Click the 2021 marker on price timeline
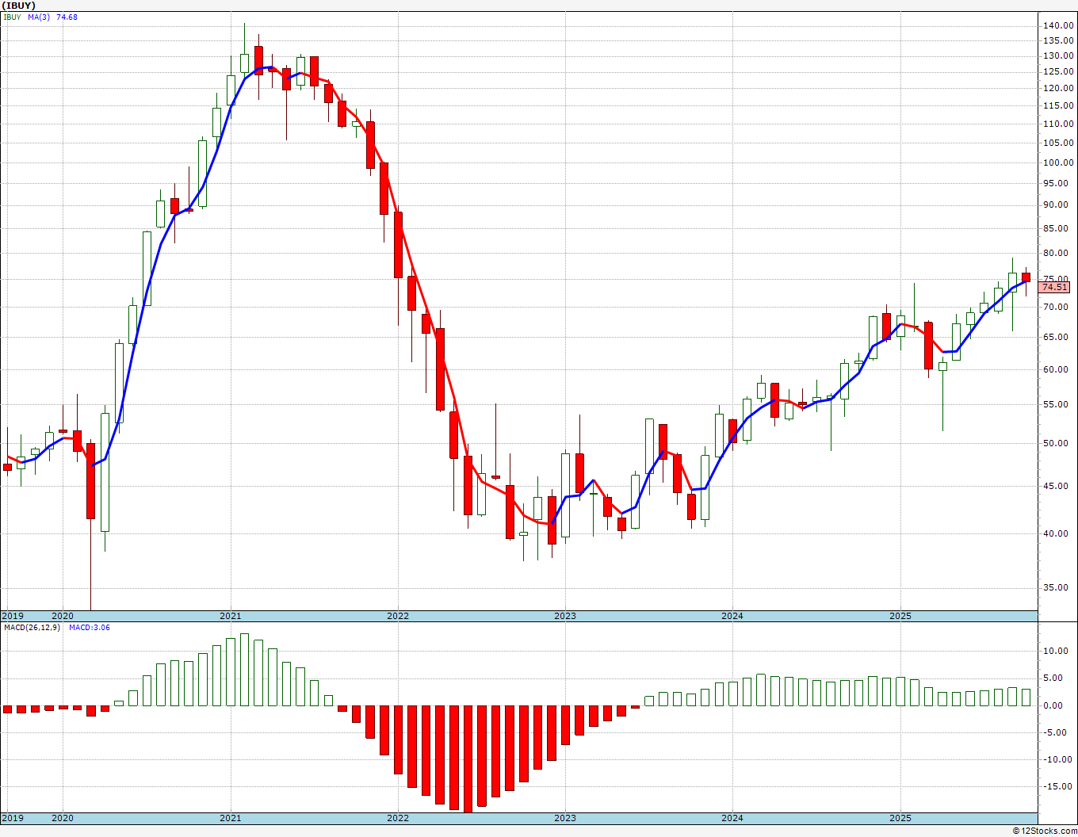 tap(231, 616)
